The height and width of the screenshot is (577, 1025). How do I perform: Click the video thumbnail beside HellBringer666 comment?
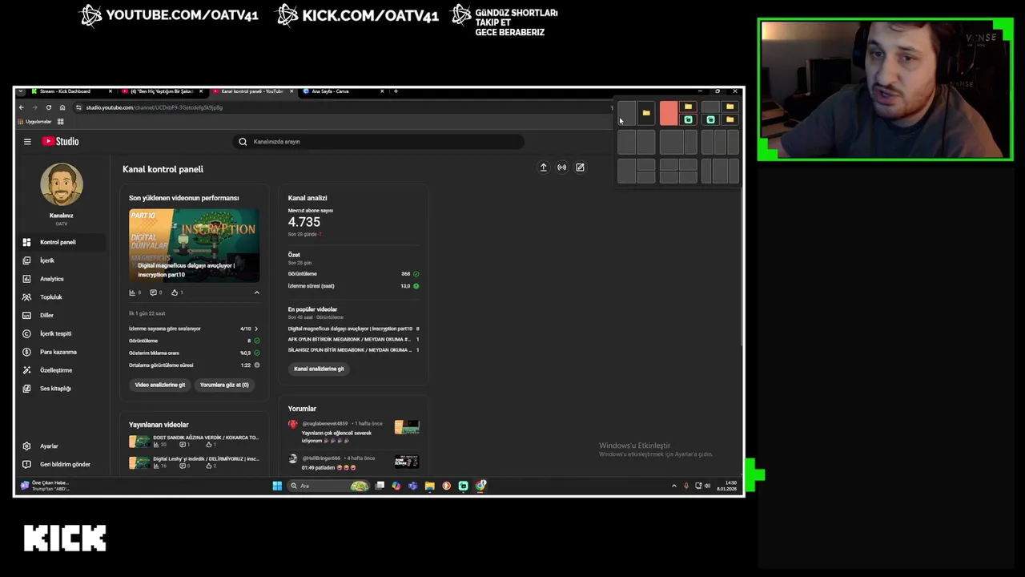point(407,462)
